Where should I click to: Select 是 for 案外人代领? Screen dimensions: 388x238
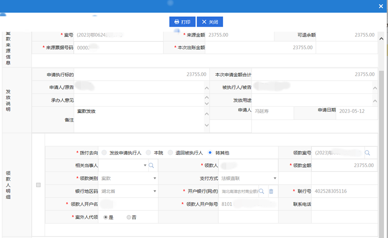105,218
